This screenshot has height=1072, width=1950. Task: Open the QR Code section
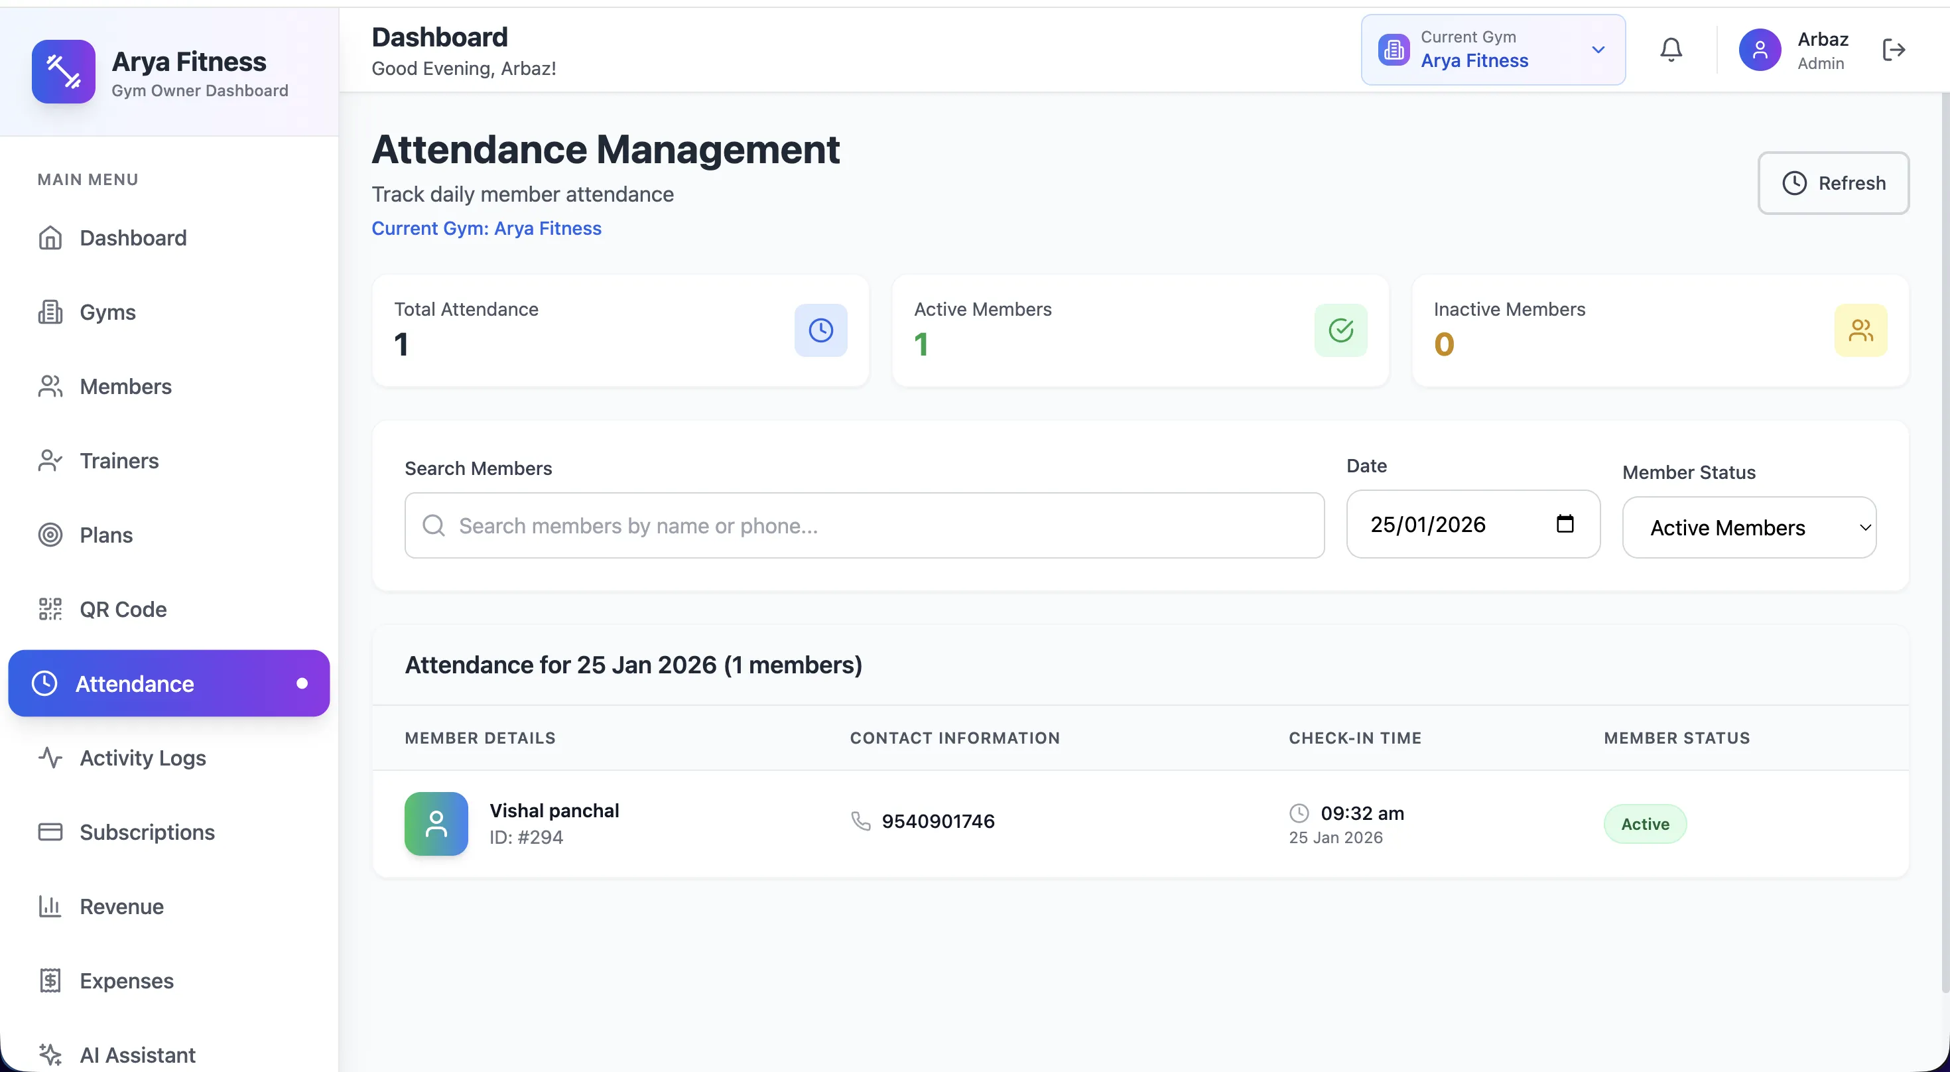tap(123, 609)
